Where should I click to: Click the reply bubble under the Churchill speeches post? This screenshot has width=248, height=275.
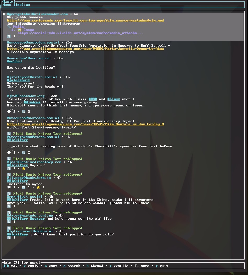click(x=9, y=153)
